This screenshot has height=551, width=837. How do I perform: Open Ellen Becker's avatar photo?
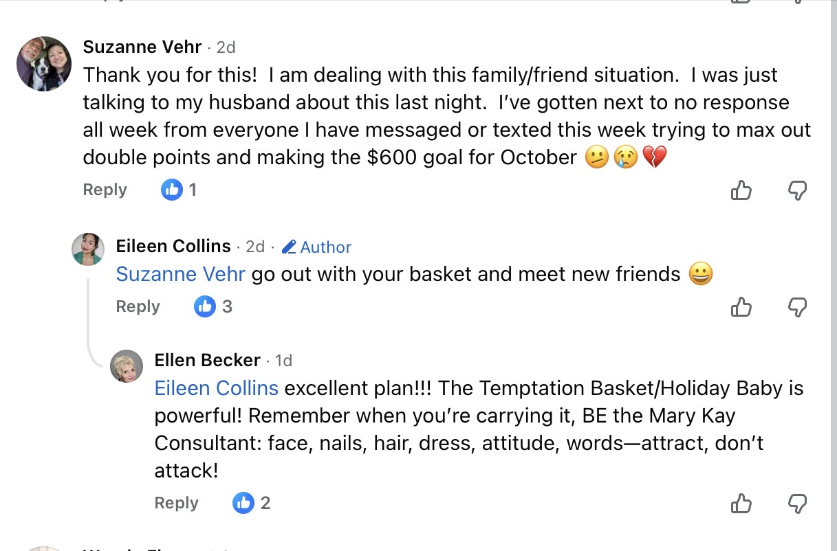(127, 366)
